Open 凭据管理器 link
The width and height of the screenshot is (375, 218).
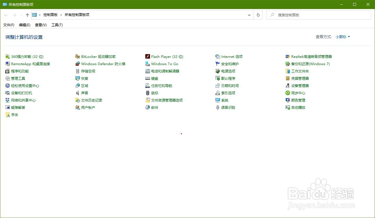coord(300,78)
